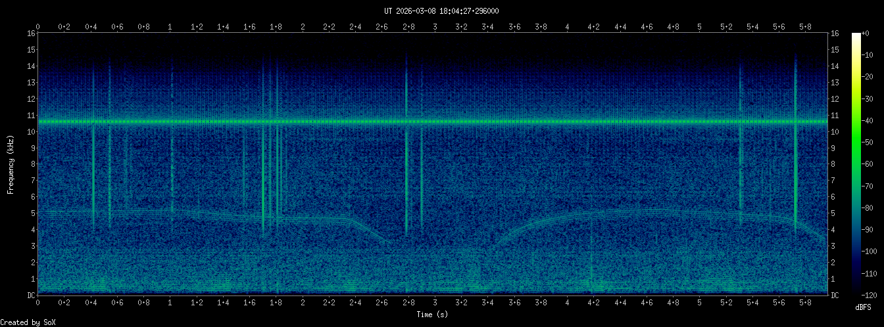Click the dBFS label under the color scale

[865, 307]
